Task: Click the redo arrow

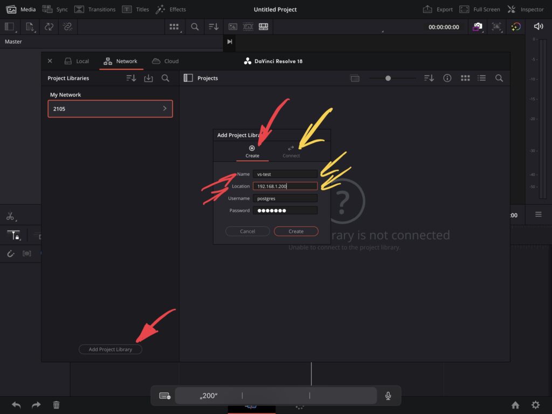Action: point(36,405)
